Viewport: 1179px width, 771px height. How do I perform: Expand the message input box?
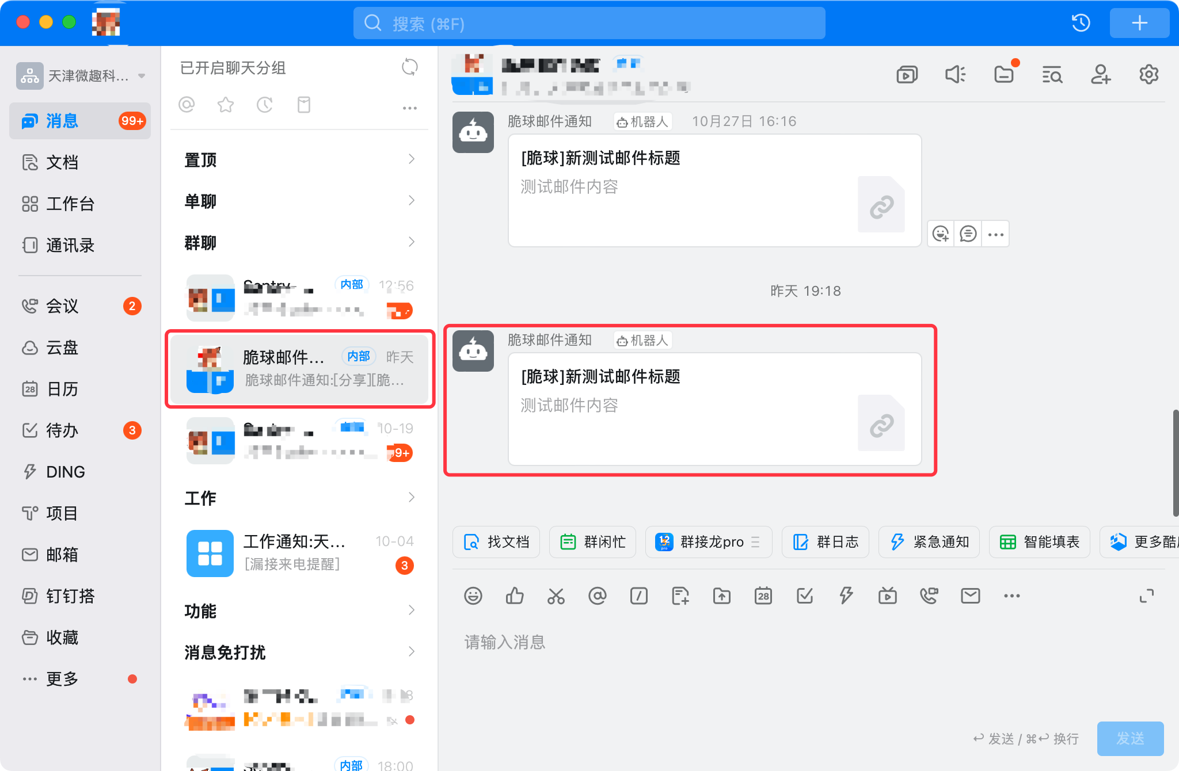click(x=1147, y=596)
